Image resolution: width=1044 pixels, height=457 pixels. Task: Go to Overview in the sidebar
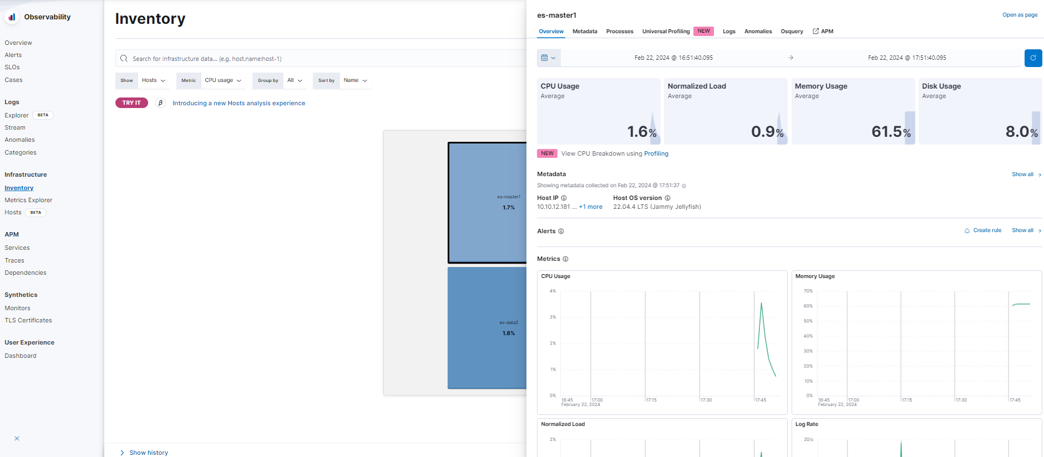[18, 43]
